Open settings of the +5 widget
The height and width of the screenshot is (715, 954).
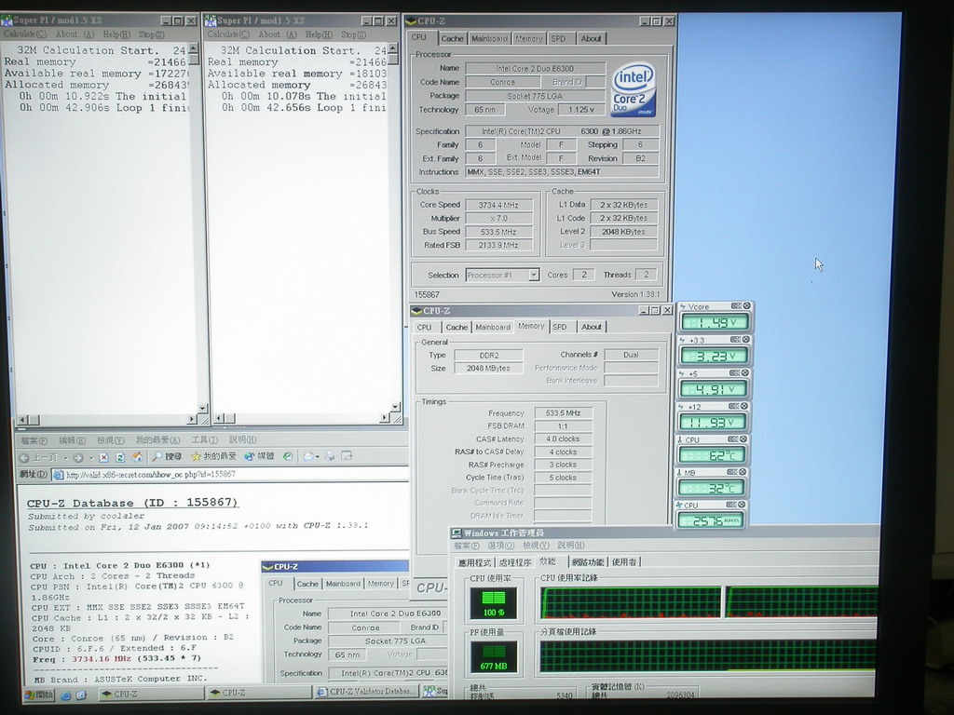[735, 372]
